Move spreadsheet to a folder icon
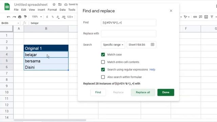The height and width of the screenshot is (122, 217). coord(60,4)
